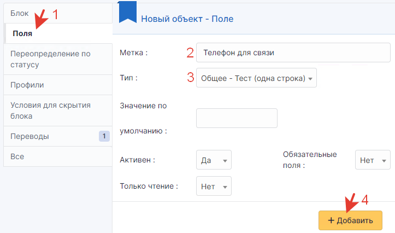Open the Только чтение Нет dropdown

tap(214, 186)
